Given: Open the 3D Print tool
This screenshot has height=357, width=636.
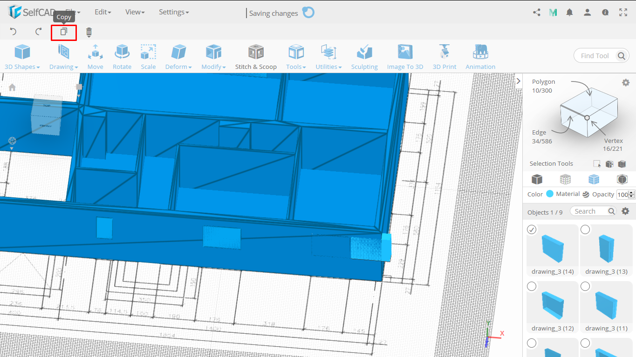Looking at the screenshot, I should [x=445, y=57].
